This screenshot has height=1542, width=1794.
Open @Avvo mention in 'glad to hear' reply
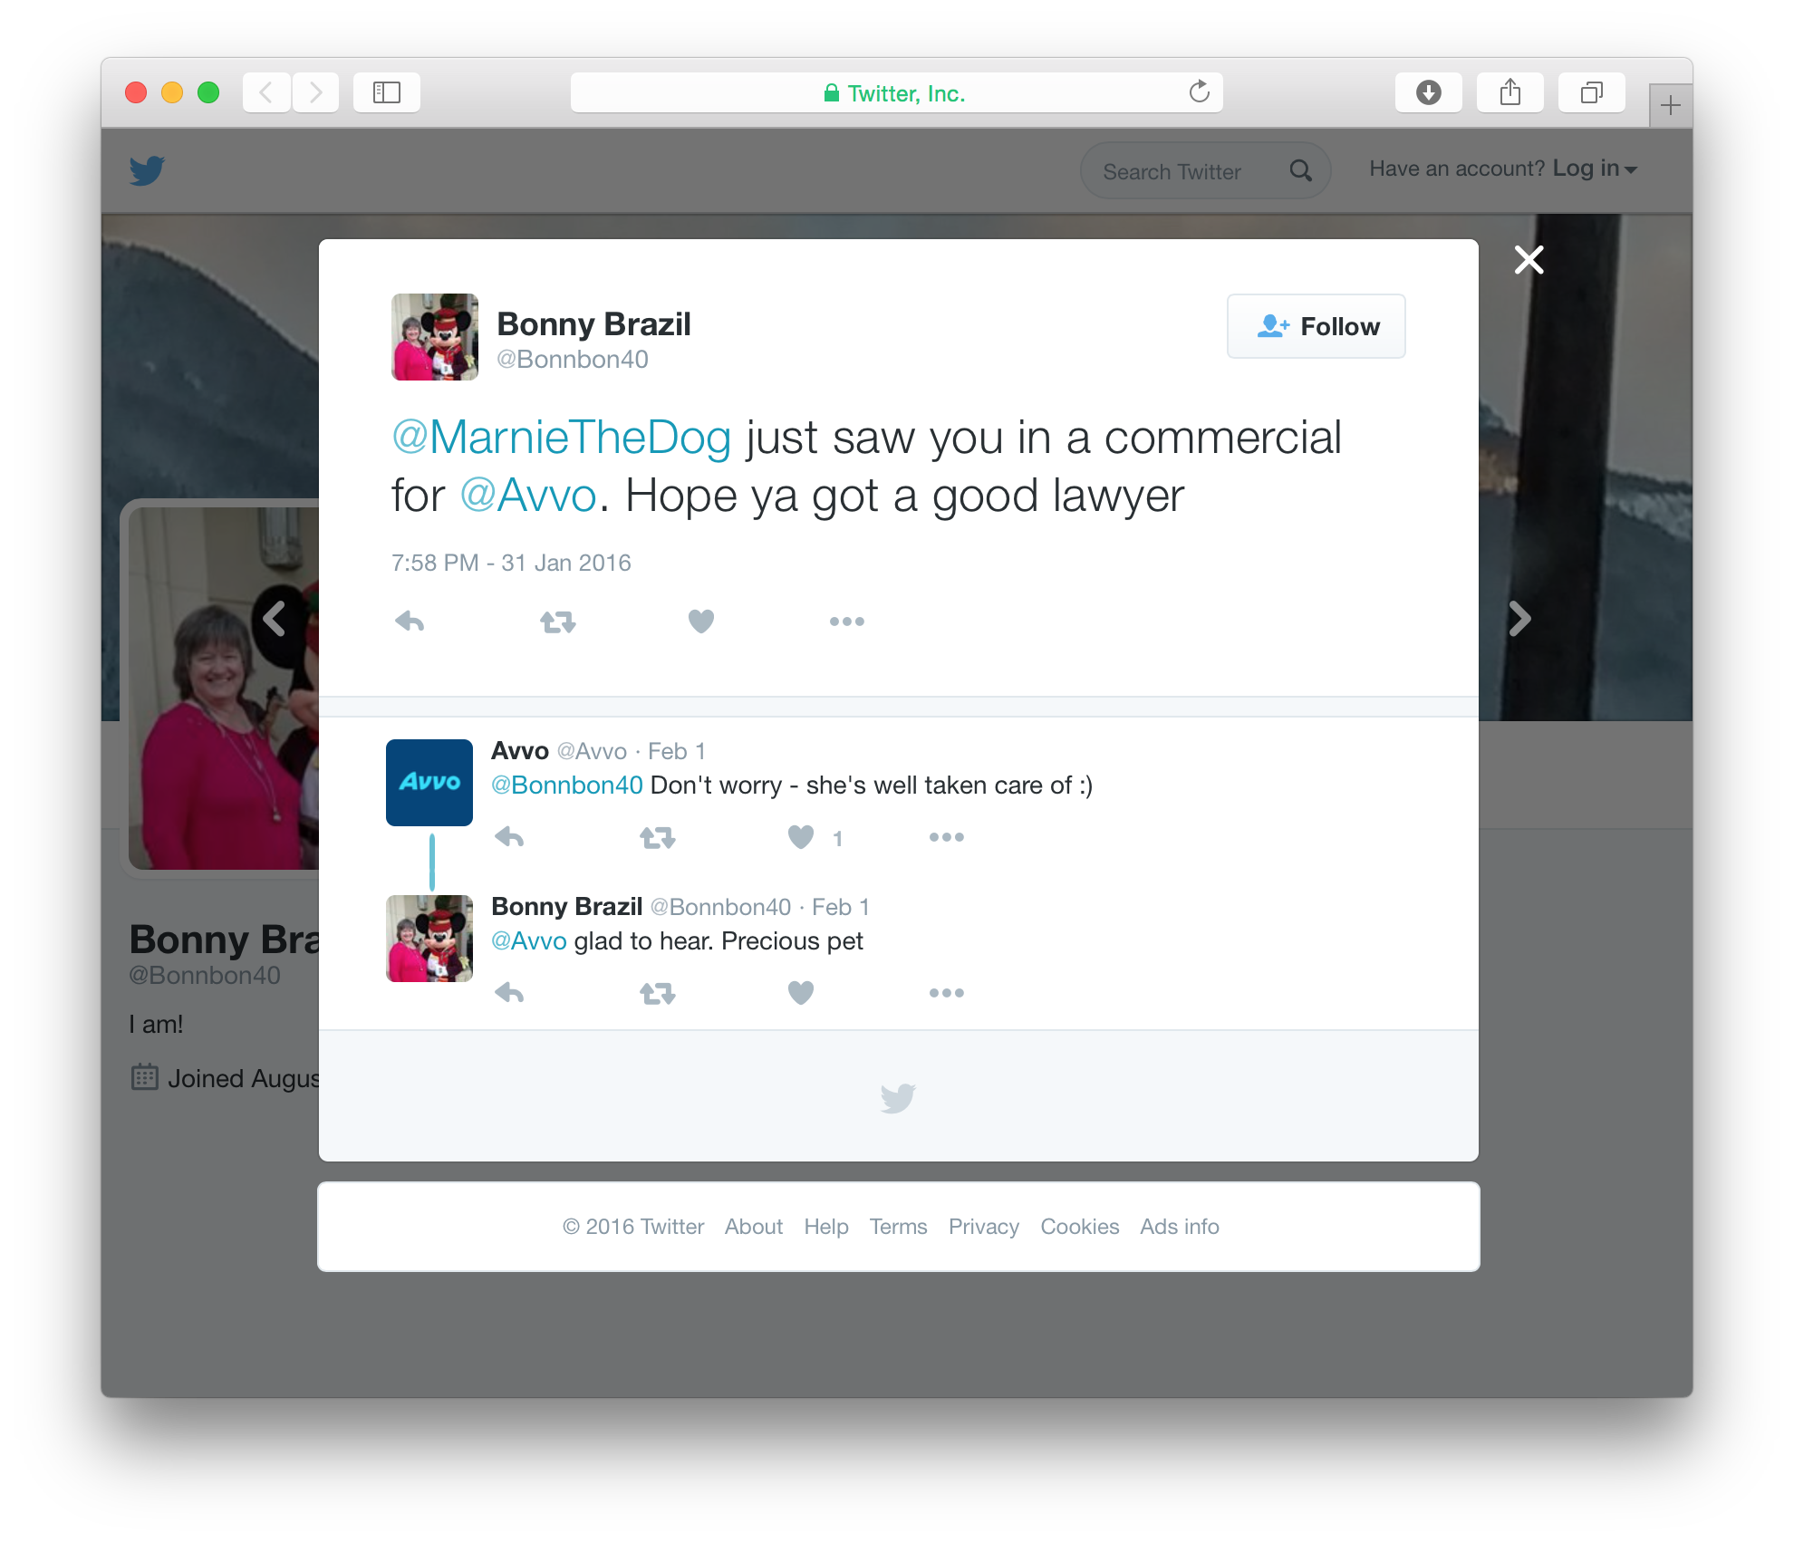(x=529, y=940)
